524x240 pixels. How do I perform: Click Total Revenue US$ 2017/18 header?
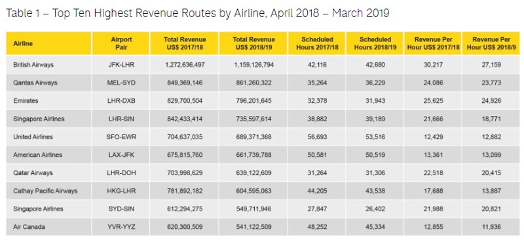pyautogui.click(x=185, y=43)
